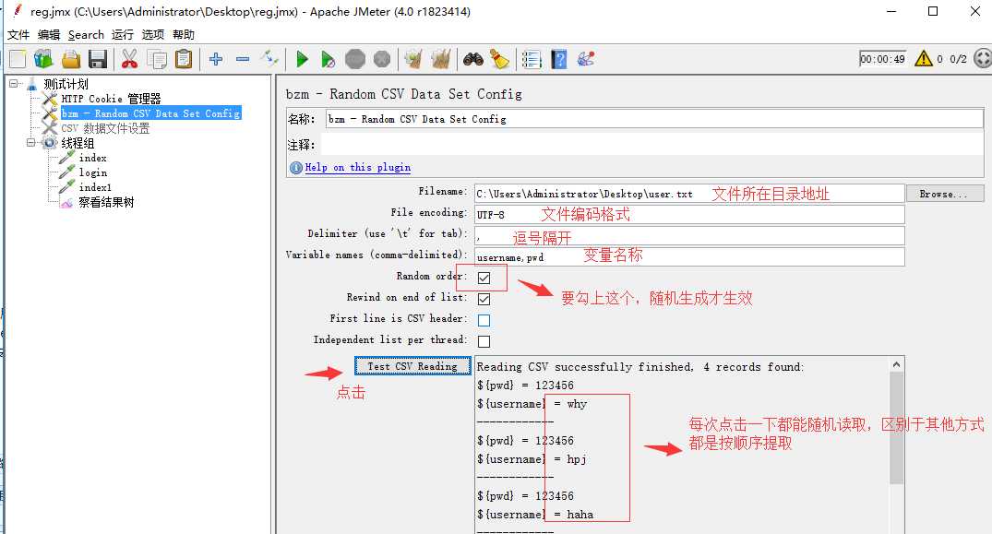Select CSV 数据文件设置 tree node
Screen dimensions: 992x534
pos(105,128)
